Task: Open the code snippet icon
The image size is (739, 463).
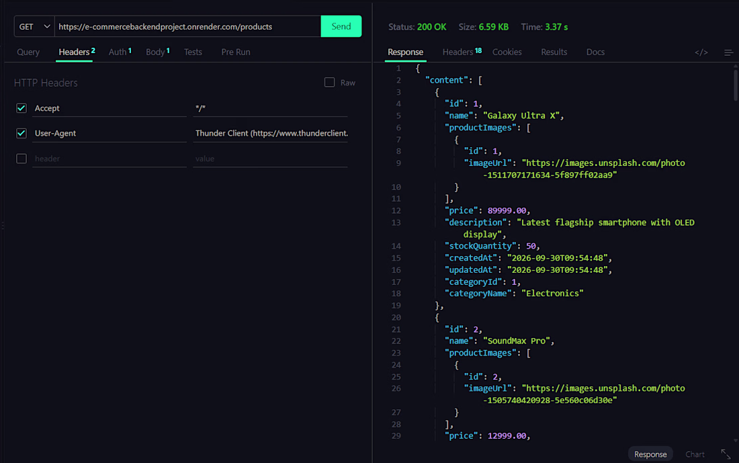Action: [701, 52]
